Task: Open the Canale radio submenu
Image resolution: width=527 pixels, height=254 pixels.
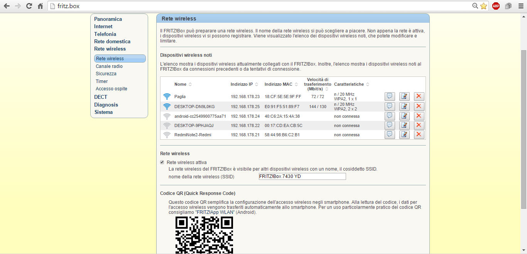Action: [x=109, y=66]
